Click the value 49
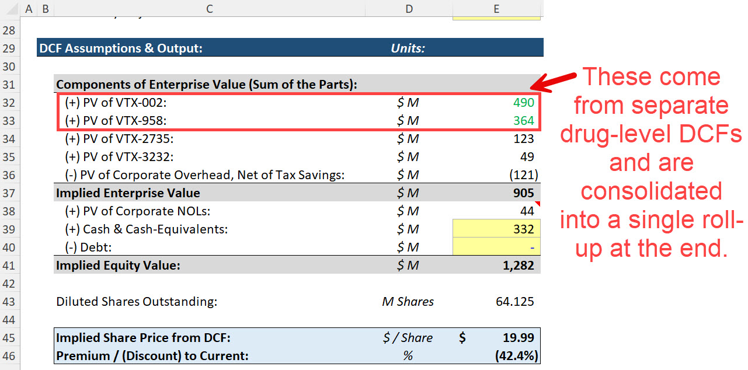The width and height of the screenshot is (748, 370). tap(527, 156)
